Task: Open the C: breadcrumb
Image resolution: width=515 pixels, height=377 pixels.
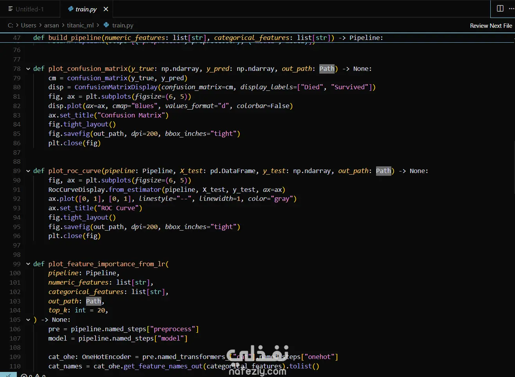Action: (x=11, y=25)
